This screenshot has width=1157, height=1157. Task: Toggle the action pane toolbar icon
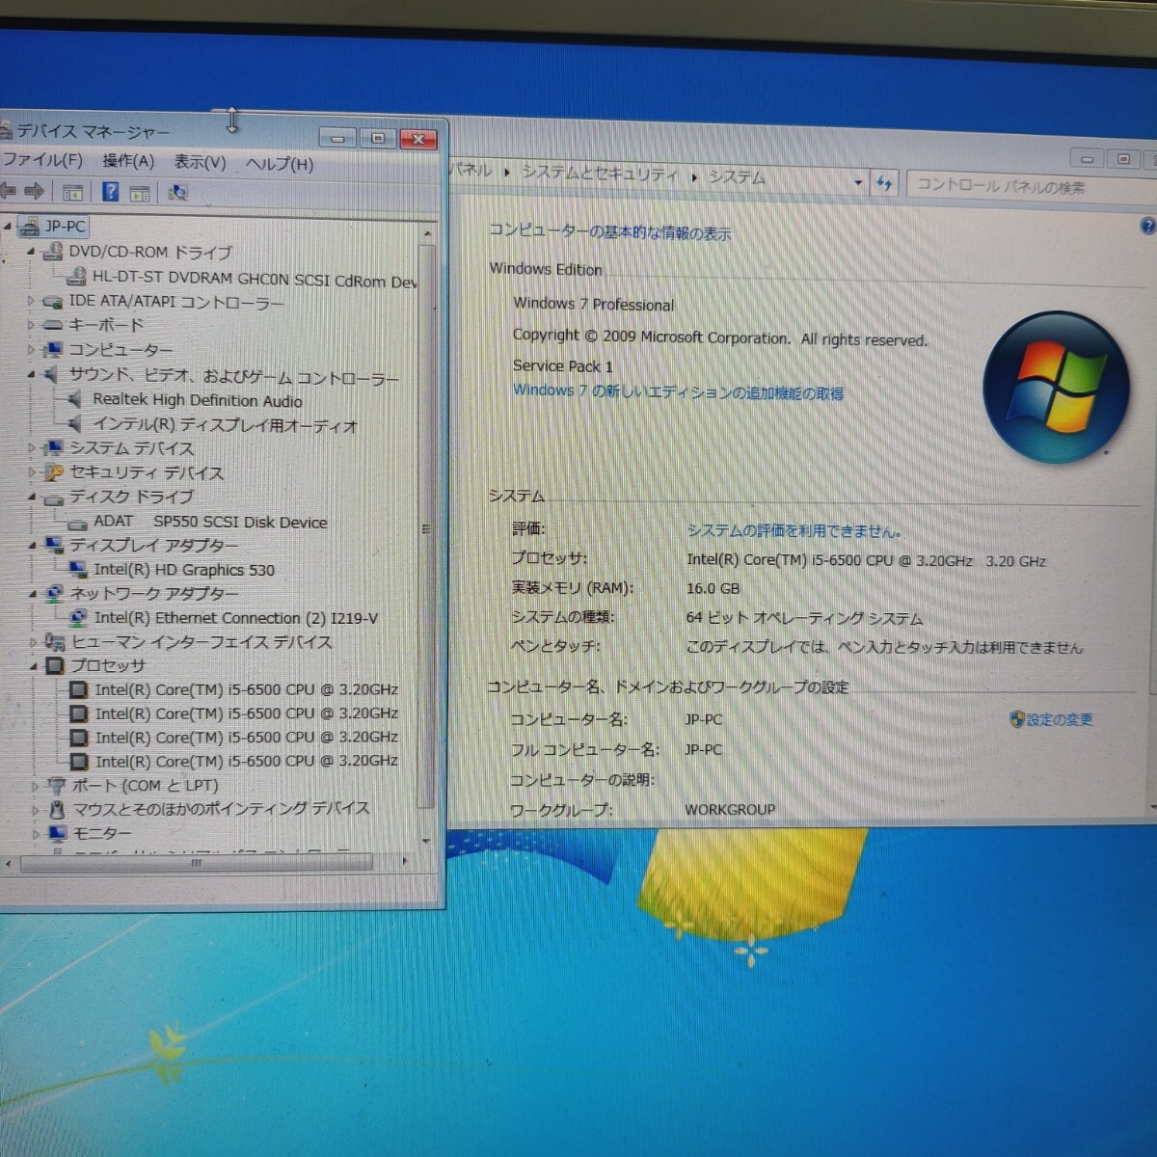click(x=140, y=193)
